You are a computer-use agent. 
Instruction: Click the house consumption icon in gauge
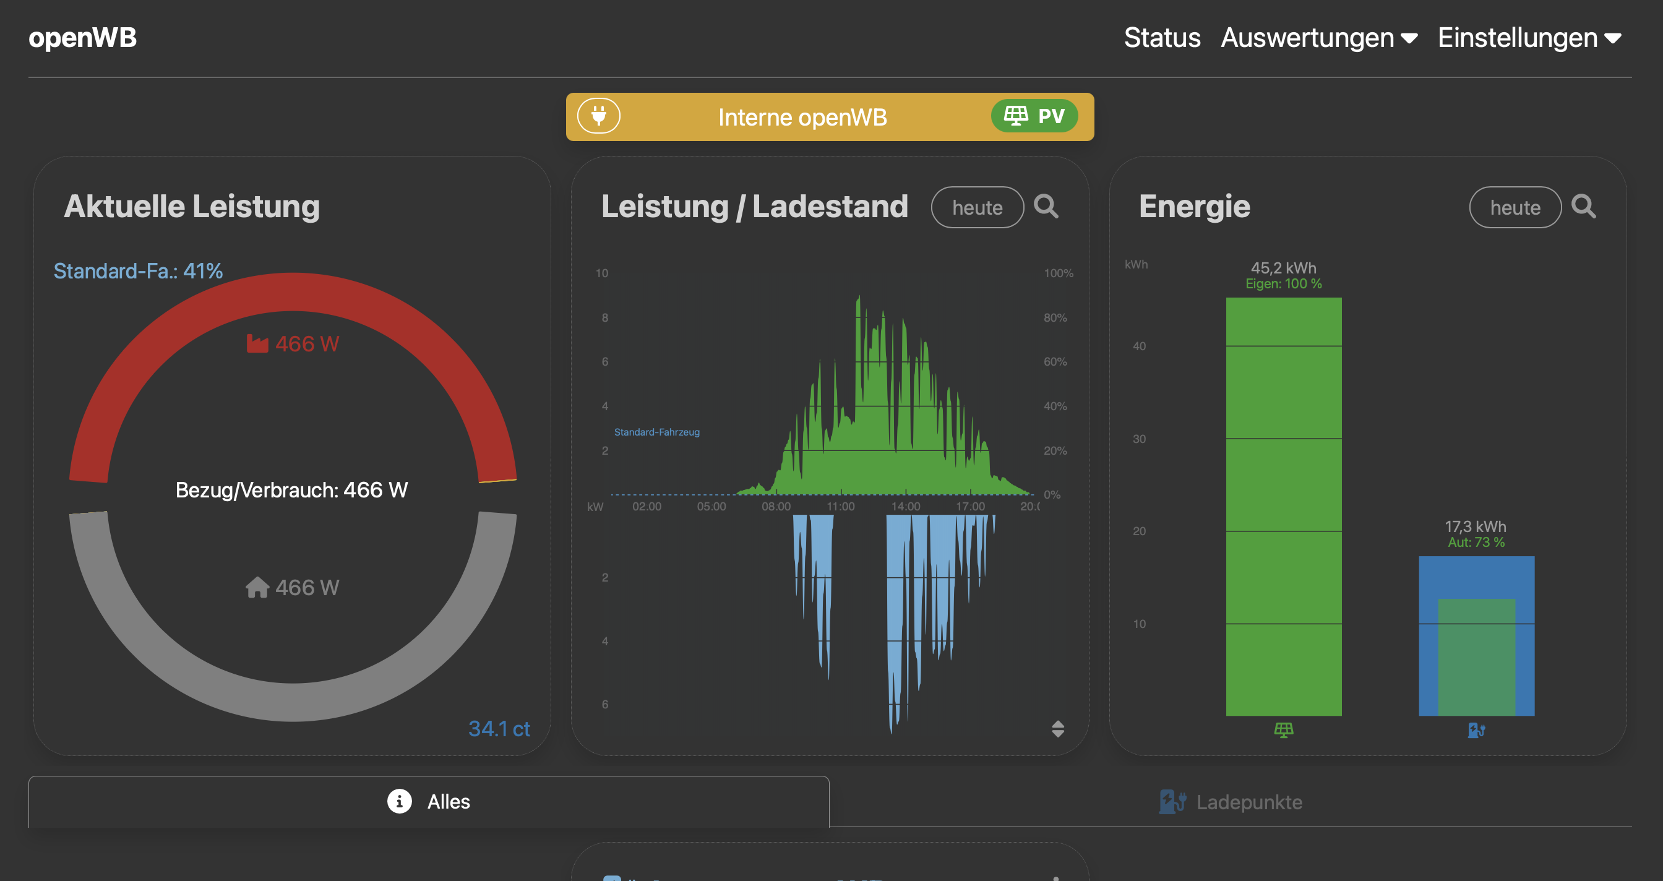257,587
